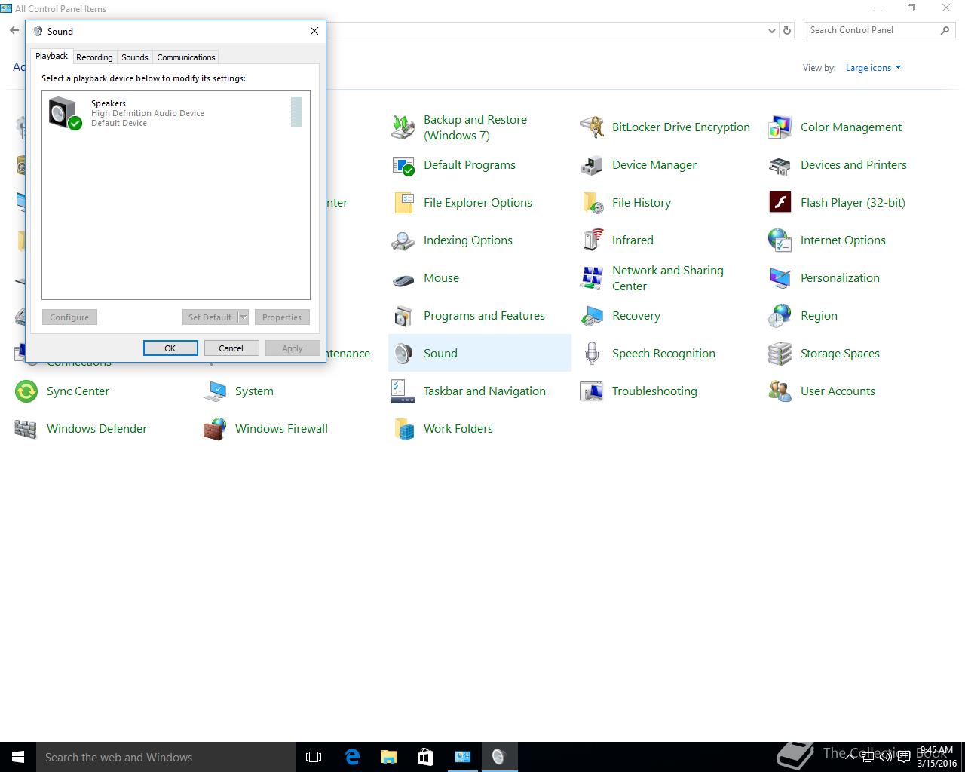Open the Recovery icon
The width and height of the screenshot is (965, 772).
(x=592, y=316)
